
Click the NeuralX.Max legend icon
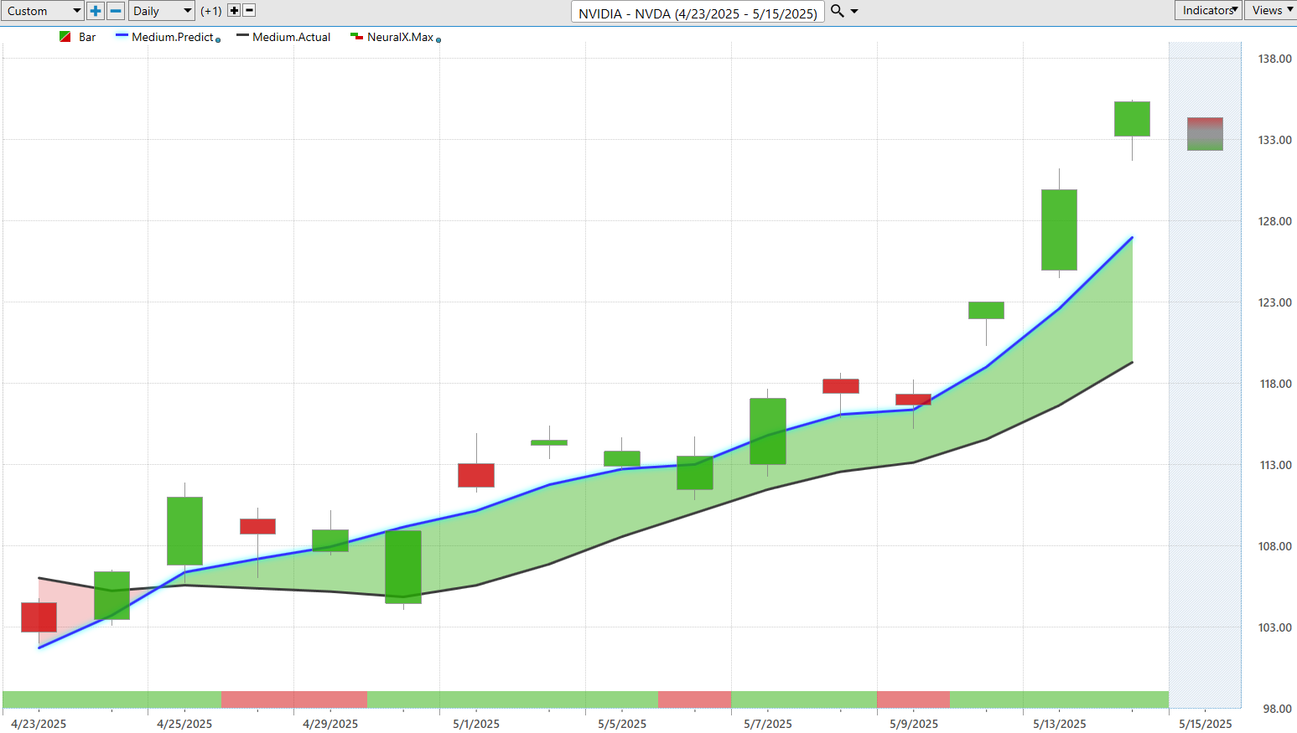(356, 37)
